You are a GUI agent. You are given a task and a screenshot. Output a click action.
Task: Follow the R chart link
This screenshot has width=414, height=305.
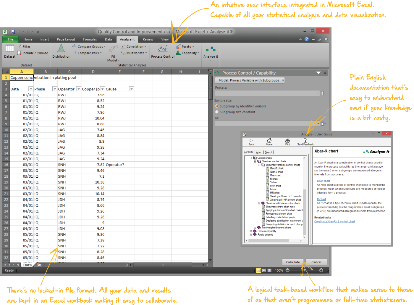321,199
